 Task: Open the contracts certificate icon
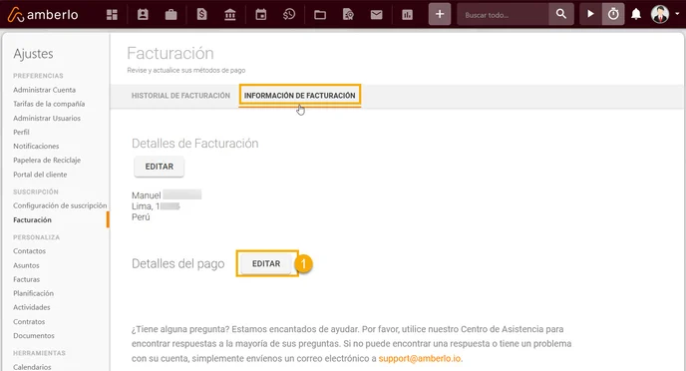348,15
